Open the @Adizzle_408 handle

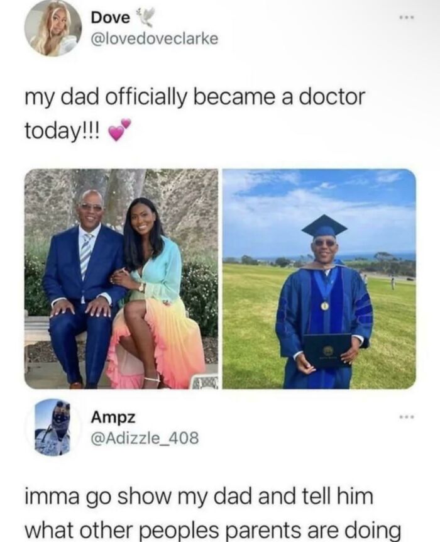[x=145, y=438]
